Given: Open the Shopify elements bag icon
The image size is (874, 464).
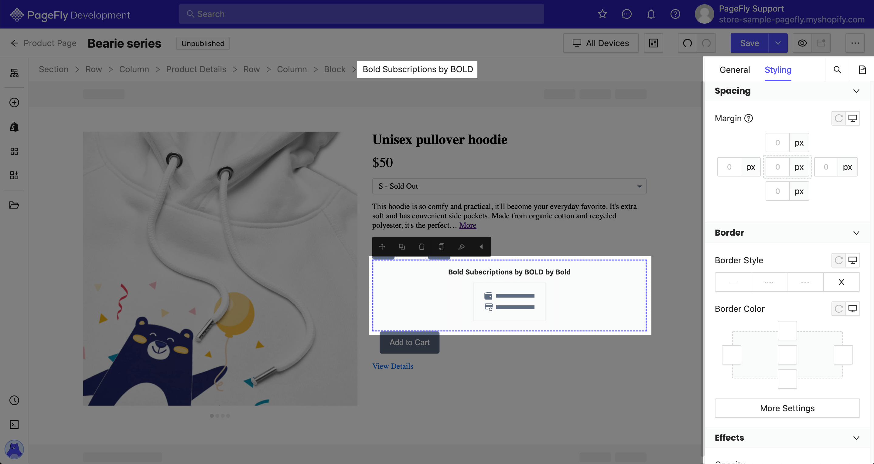Looking at the screenshot, I should click(x=14, y=127).
